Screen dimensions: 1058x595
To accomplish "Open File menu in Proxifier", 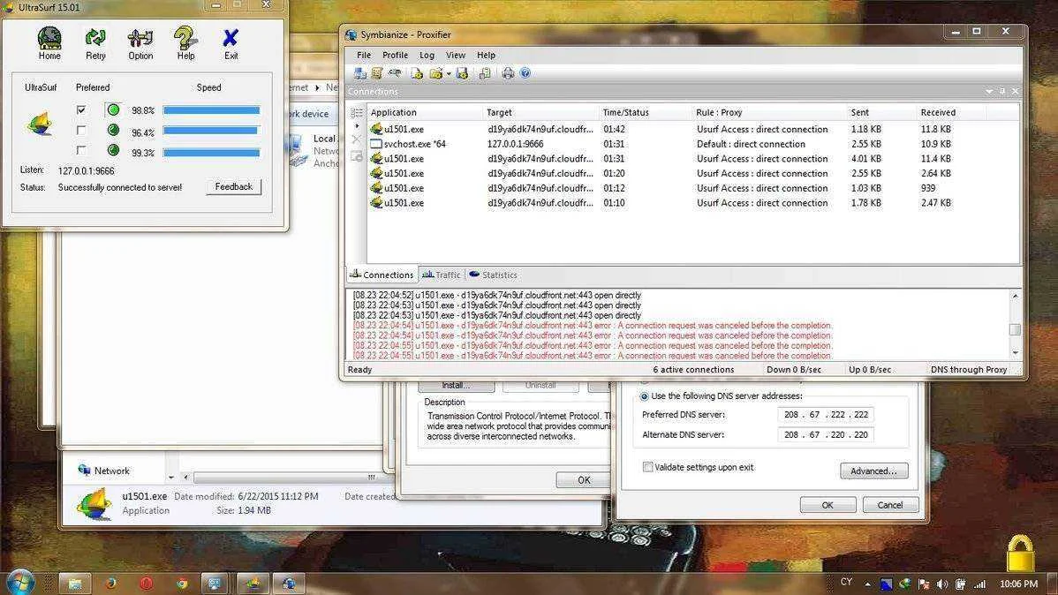I will [x=364, y=56].
